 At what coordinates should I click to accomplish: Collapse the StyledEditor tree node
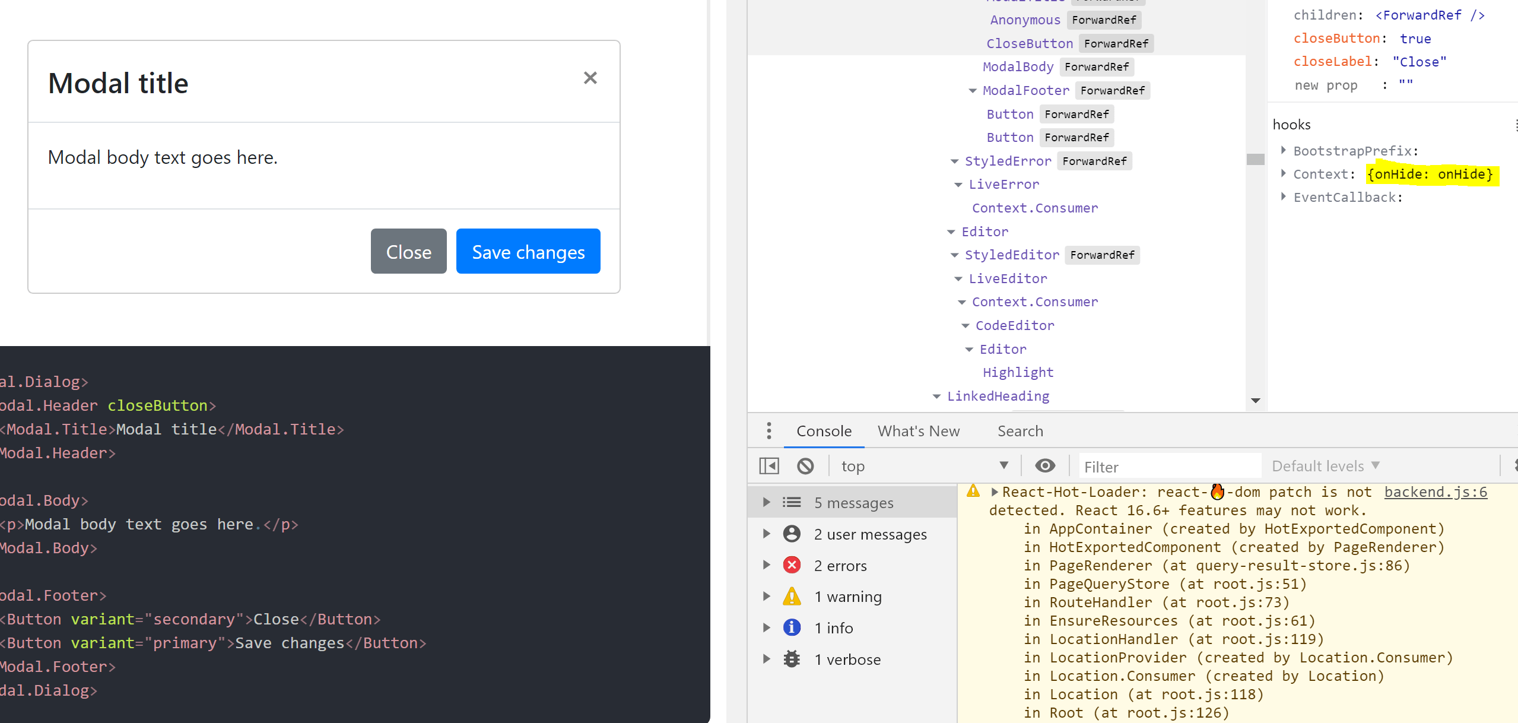click(x=955, y=255)
